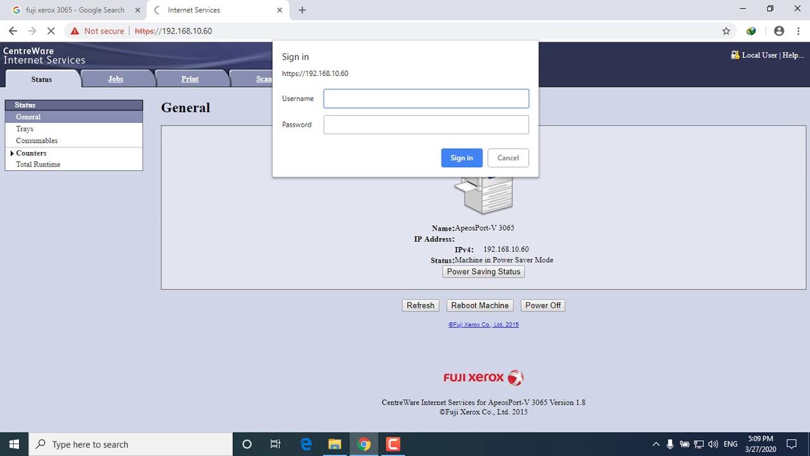
Task: Expand the Counters tree arrow
Action: pos(12,153)
